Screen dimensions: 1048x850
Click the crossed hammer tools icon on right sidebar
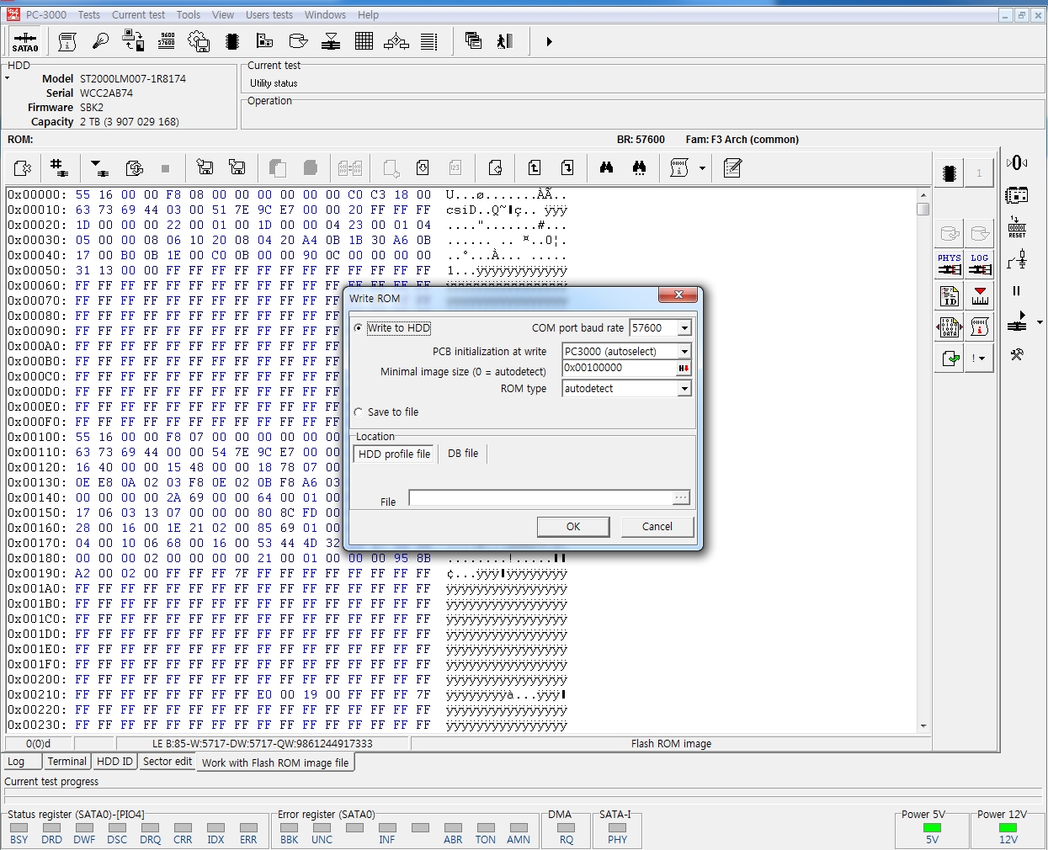click(1017, 355)
